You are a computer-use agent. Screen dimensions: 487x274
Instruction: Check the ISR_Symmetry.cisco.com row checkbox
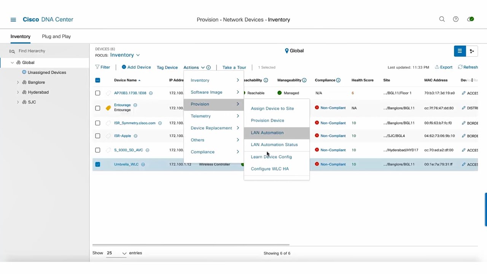click(x=98, y=123)
